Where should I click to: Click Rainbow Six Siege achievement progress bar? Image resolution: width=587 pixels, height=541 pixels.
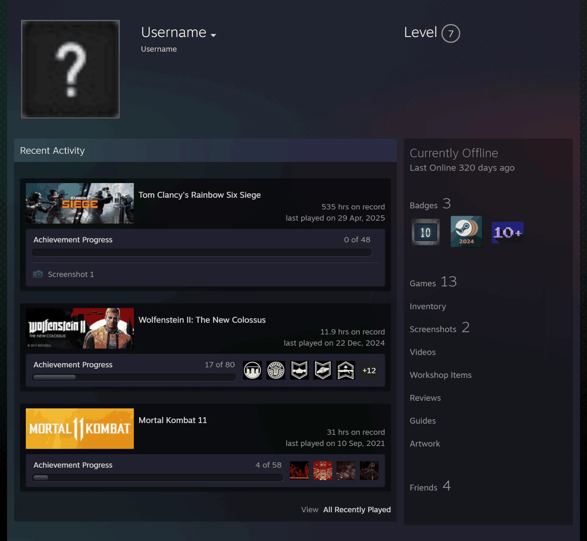[202, 252]
